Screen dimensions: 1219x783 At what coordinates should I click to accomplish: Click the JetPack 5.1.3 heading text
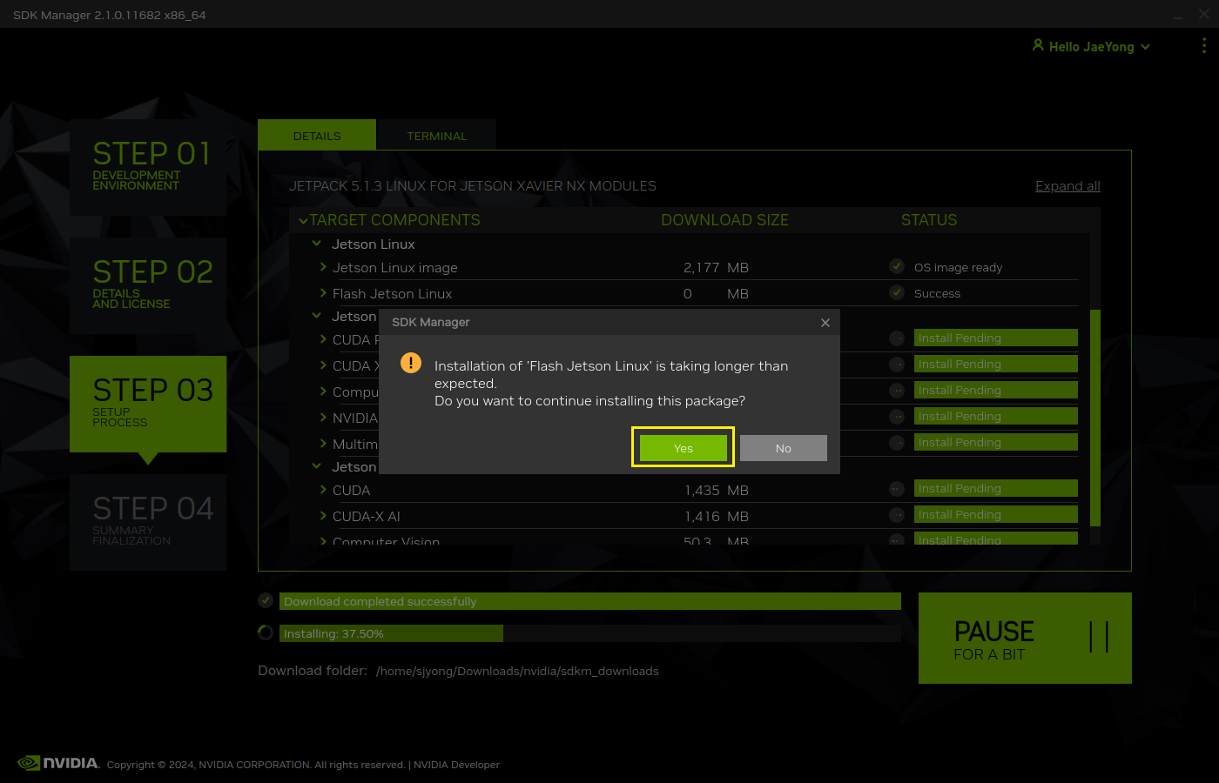point(473,186)
